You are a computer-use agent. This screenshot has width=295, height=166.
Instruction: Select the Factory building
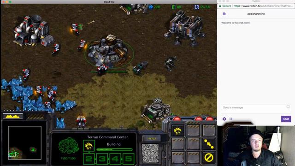[184, 28]
